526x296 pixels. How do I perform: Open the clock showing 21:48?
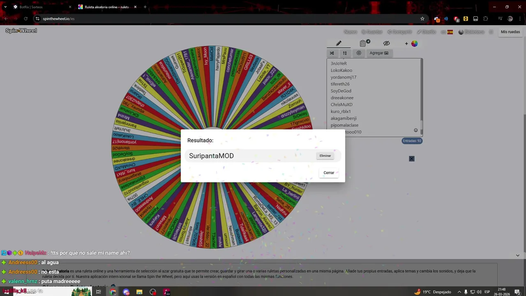502,292
